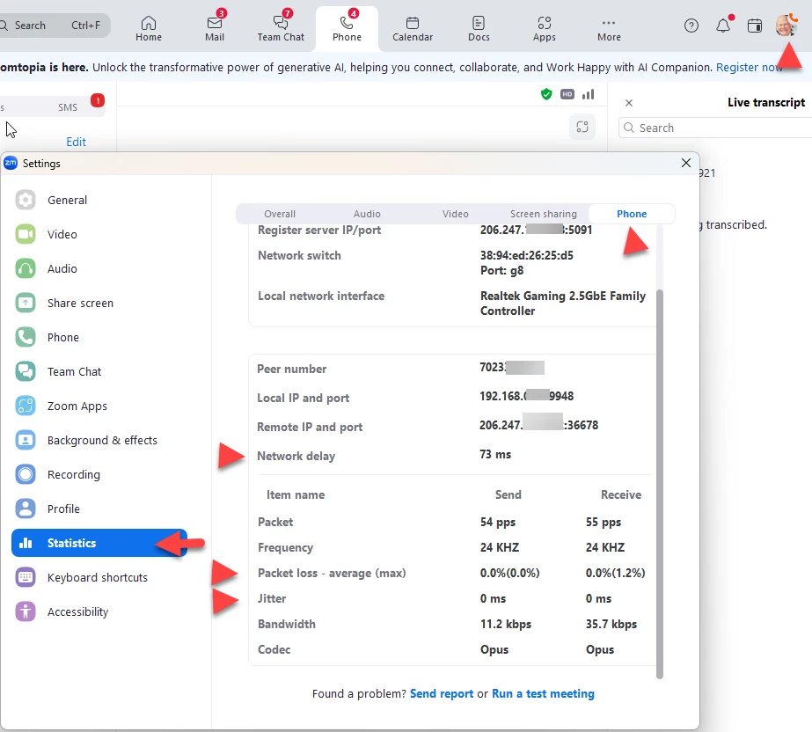Open Team Chat settings in sidebar
The image size is (812, 732).
pos(99,371)
